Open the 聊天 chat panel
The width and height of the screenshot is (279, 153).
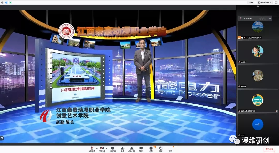click(141, 149)
